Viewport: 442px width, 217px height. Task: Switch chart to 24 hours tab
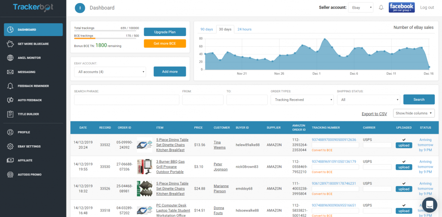click(x=245, y=29)
